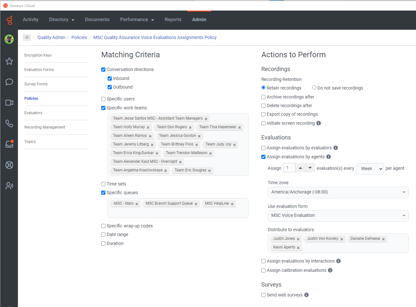Open Evaluation Forms in side navigation
Viewport: 416px width, 307px height.
coord(39,70)
